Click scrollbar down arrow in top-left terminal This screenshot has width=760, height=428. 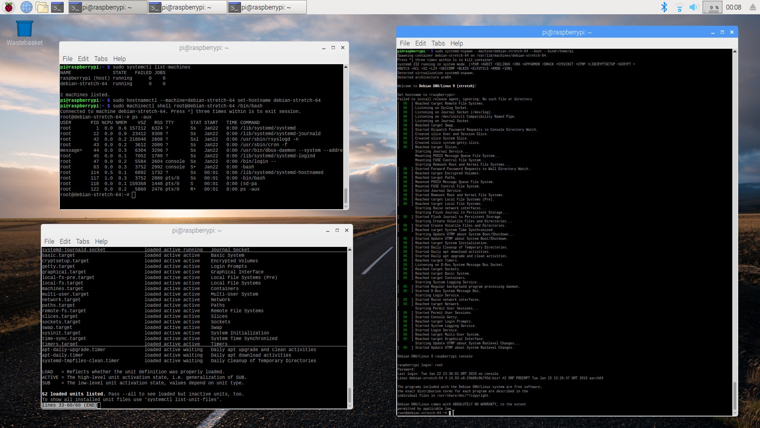click(x=346, y=206)
